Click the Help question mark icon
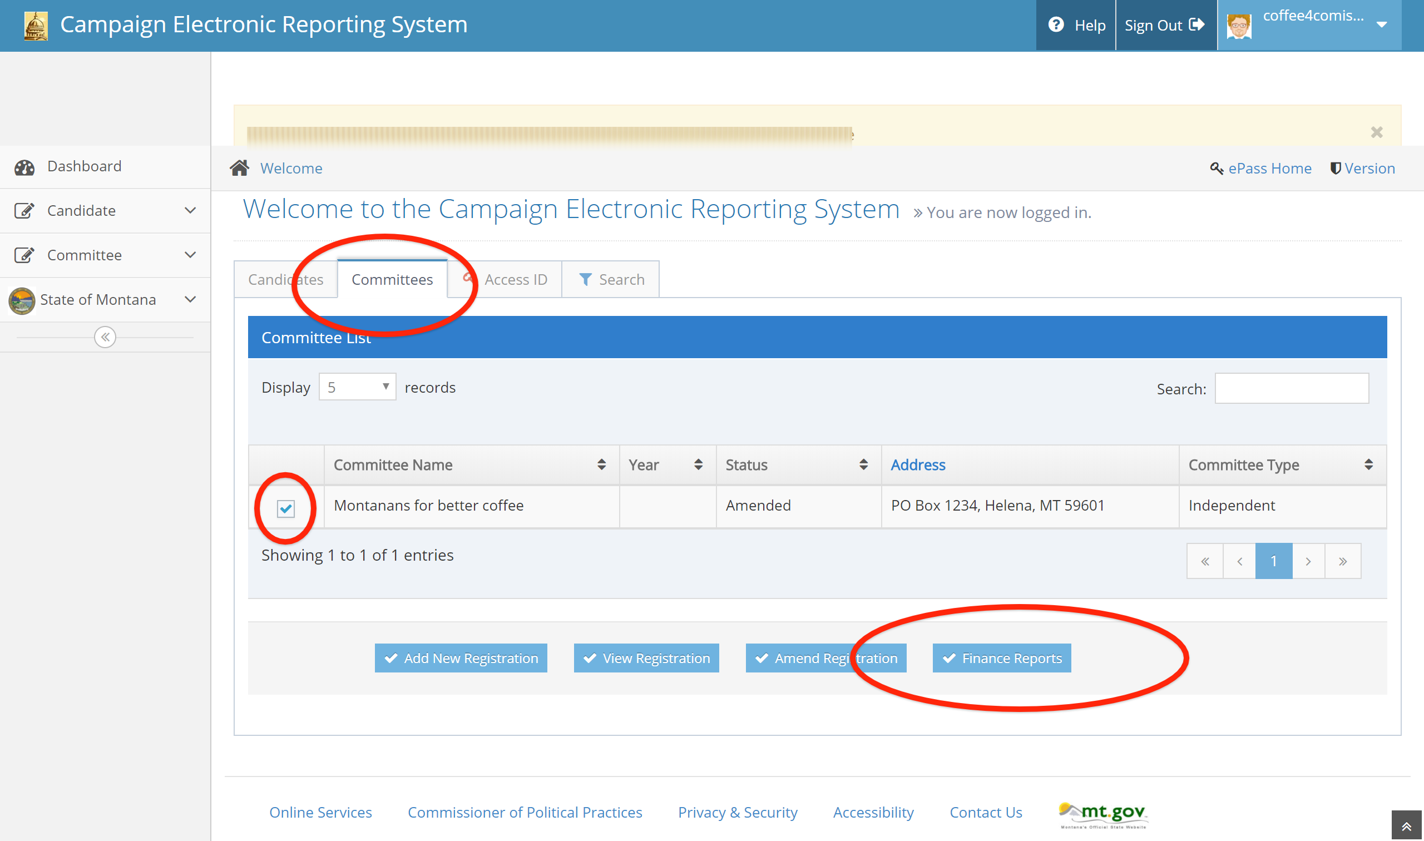 [x=1056, y=25]
